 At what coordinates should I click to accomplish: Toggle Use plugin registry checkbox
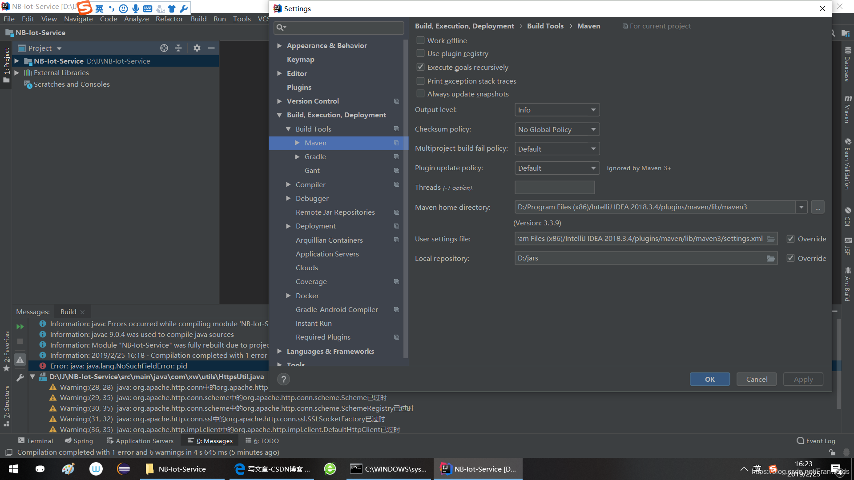420,53
